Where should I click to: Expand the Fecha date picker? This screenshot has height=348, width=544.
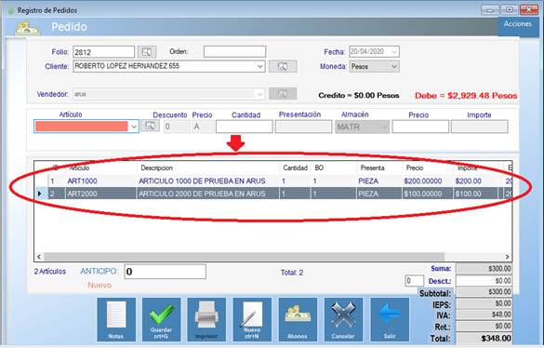pyautogui.click(x=393, y=52)
